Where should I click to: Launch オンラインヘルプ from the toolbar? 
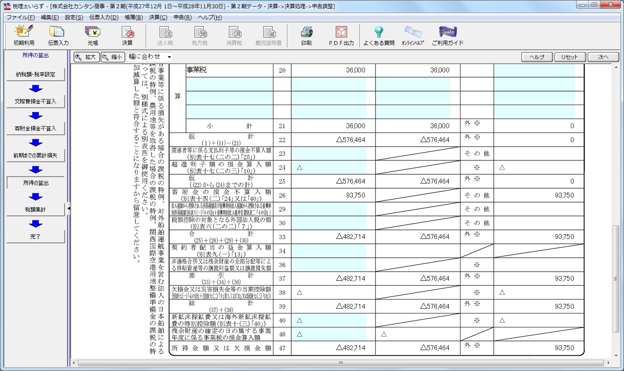click(x=413, y=35)
